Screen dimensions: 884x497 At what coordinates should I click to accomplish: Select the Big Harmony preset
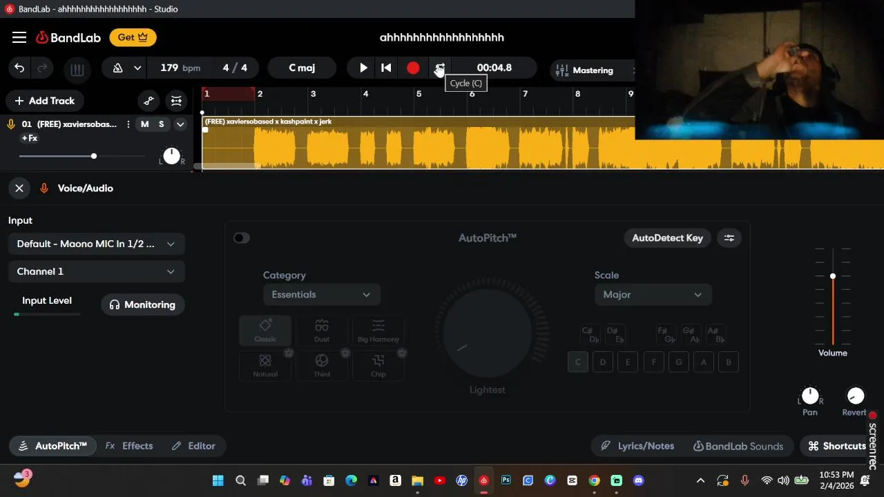point(378,331)
